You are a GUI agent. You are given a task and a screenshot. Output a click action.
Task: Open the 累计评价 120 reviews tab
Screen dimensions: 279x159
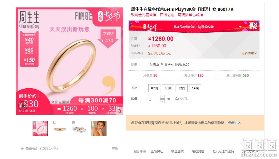click(x=194, y=75)
